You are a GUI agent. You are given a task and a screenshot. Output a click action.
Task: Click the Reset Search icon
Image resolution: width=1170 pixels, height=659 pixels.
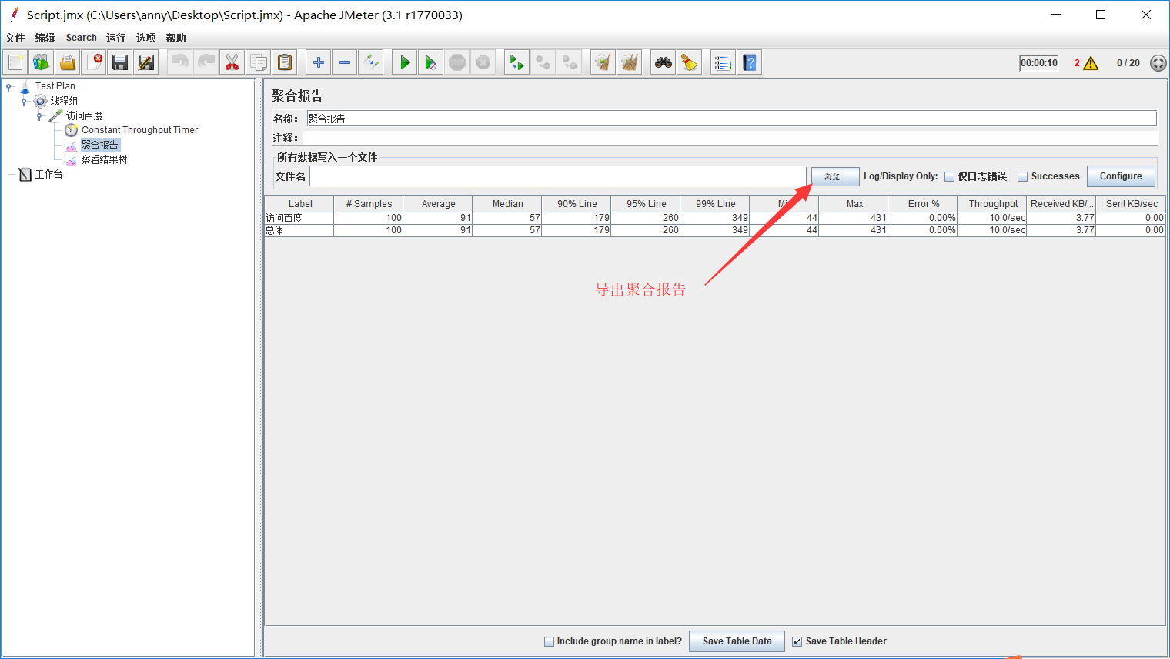pos(690,62)
